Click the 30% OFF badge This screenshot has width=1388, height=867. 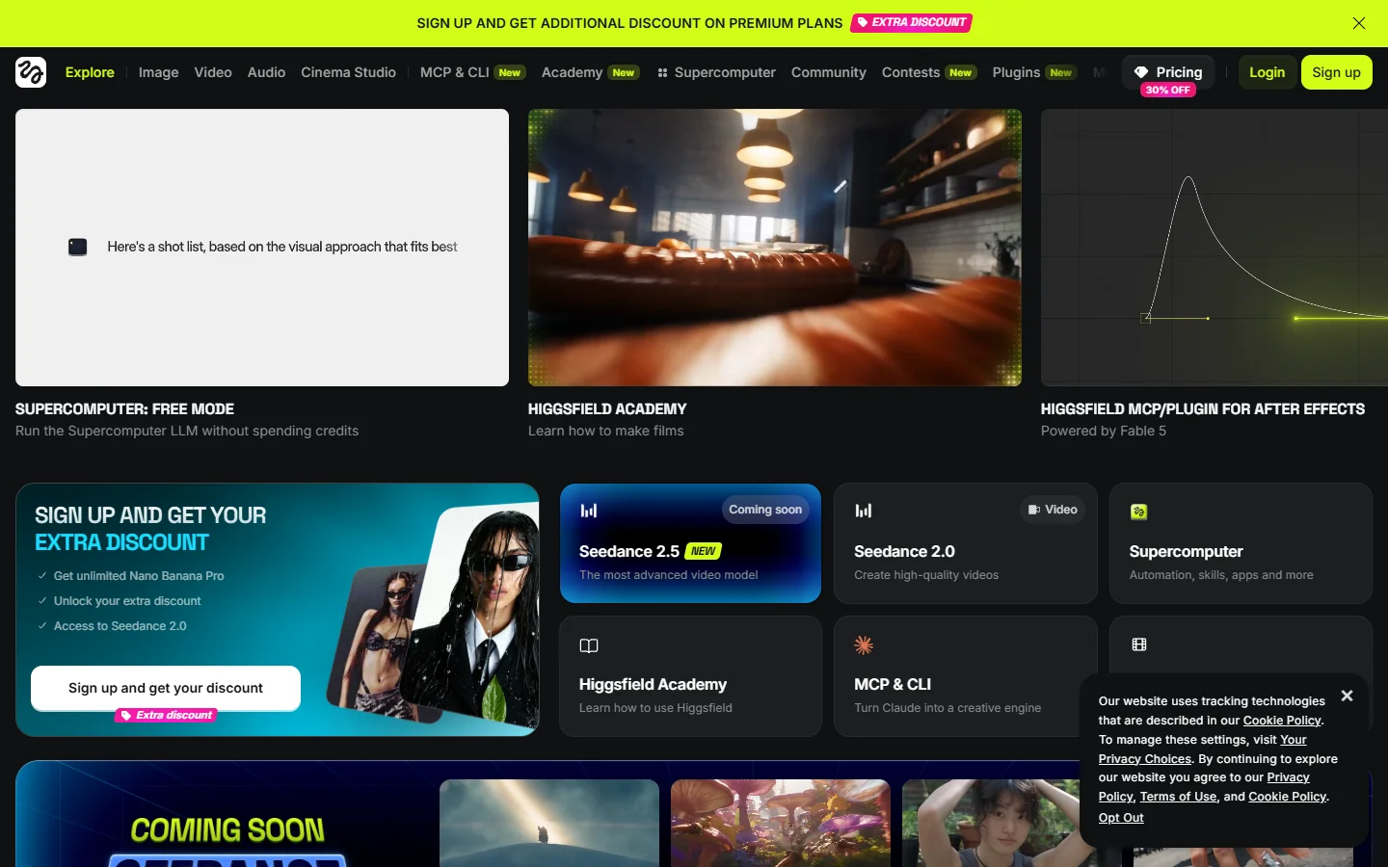coord(1168,90)
